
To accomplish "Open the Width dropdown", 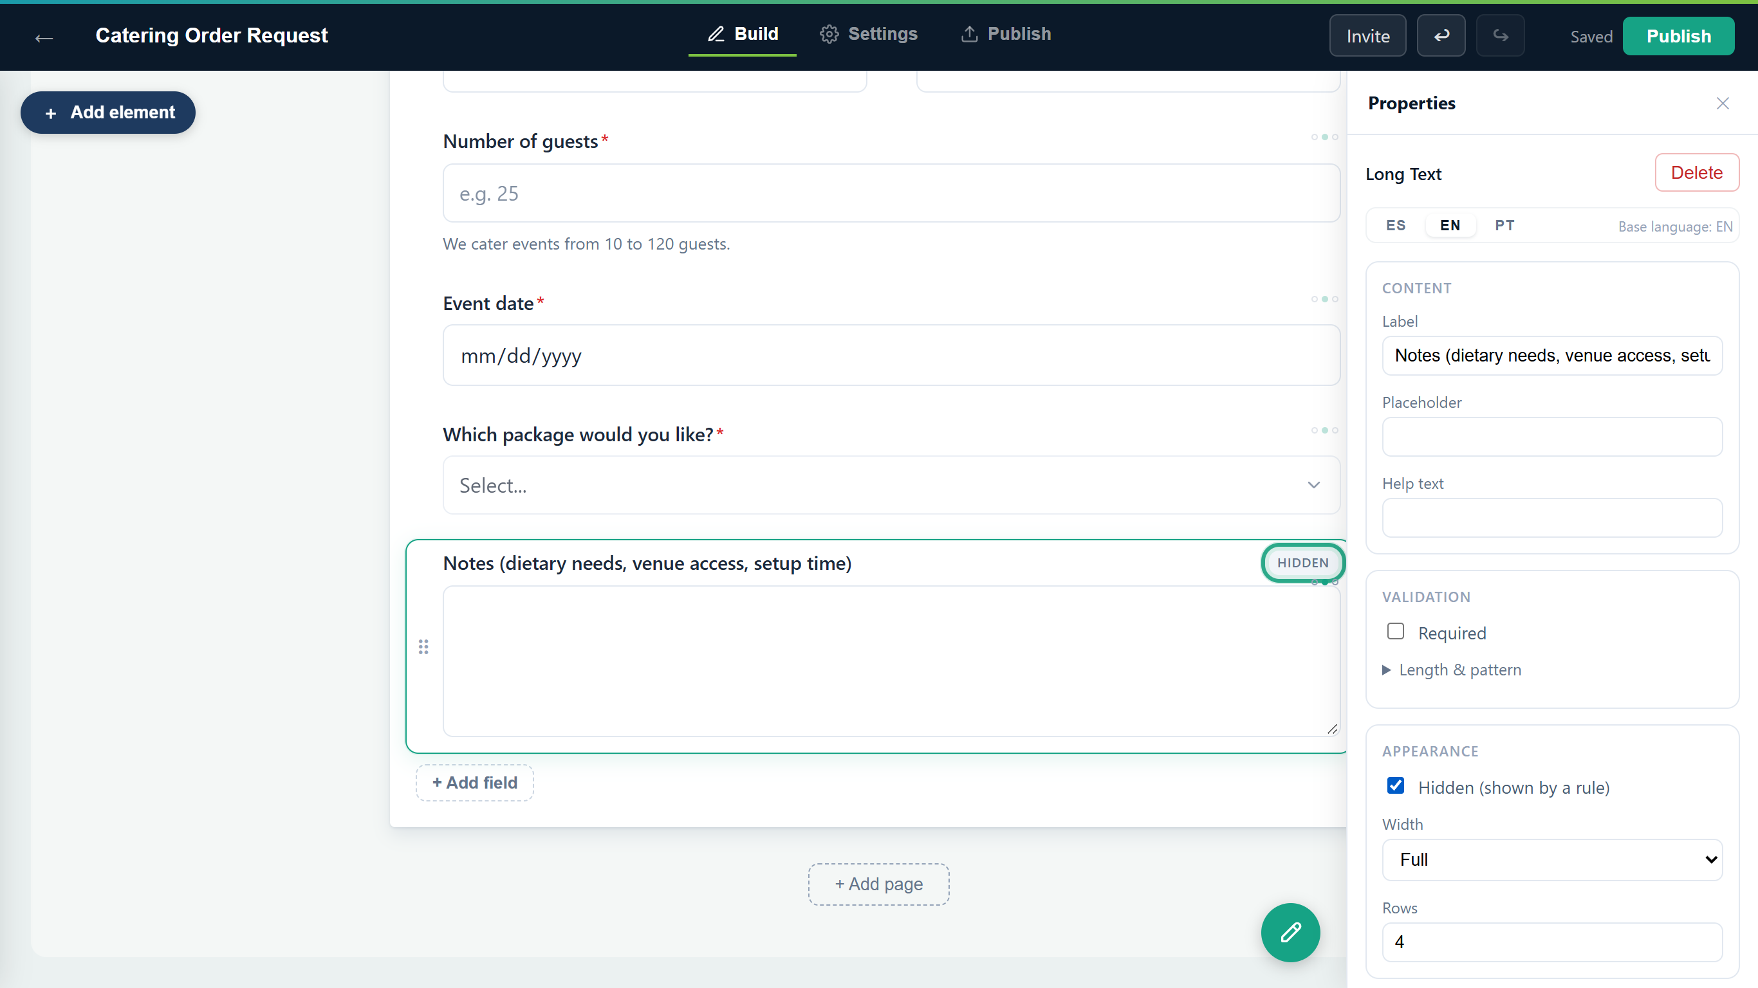I will pos(1552,859).
